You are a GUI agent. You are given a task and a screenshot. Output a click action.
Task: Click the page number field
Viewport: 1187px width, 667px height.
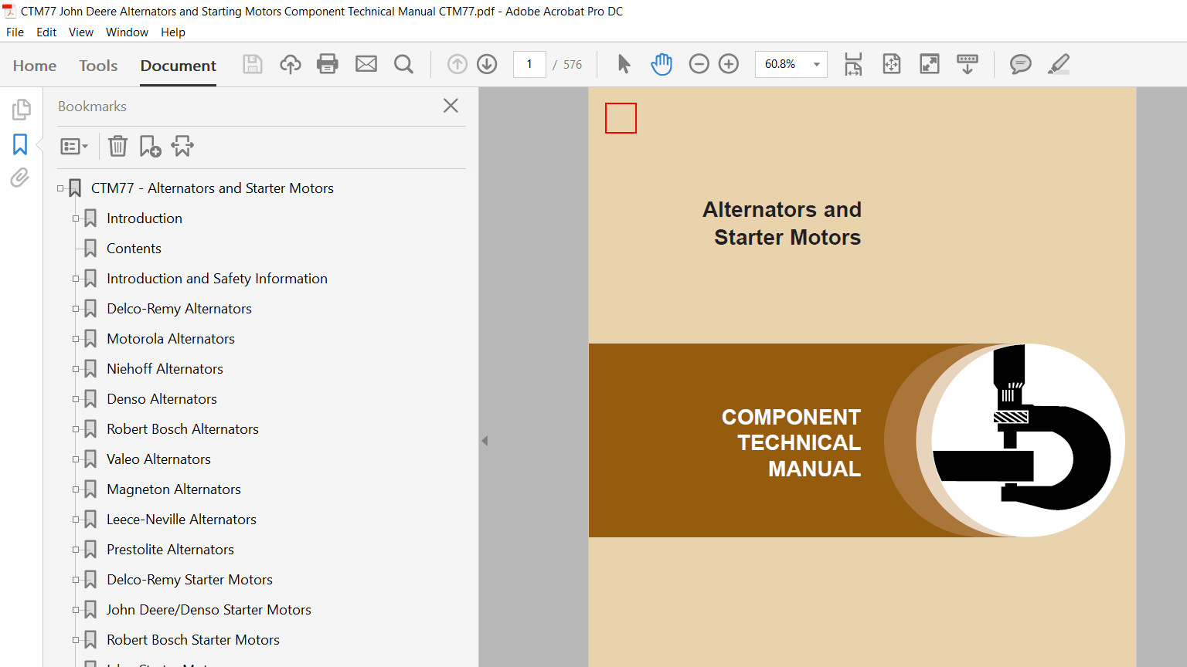[x=529, y=64]
